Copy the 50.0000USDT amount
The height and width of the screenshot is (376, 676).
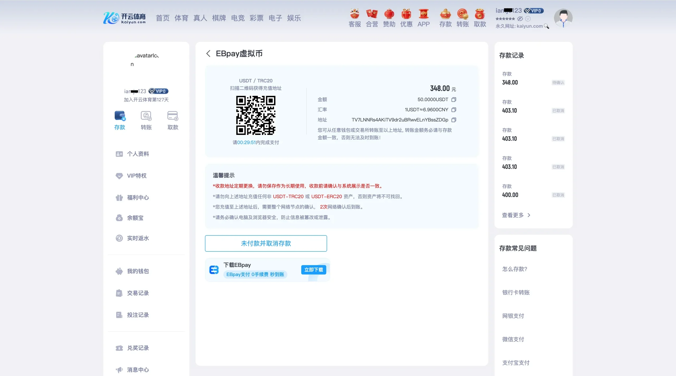(454, 100)
